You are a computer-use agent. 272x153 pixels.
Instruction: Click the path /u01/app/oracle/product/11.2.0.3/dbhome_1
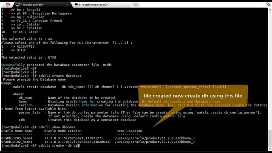(155, 138)
